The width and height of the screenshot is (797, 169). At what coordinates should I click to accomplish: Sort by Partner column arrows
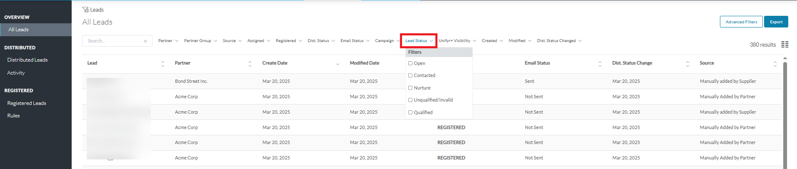(250, 64)
